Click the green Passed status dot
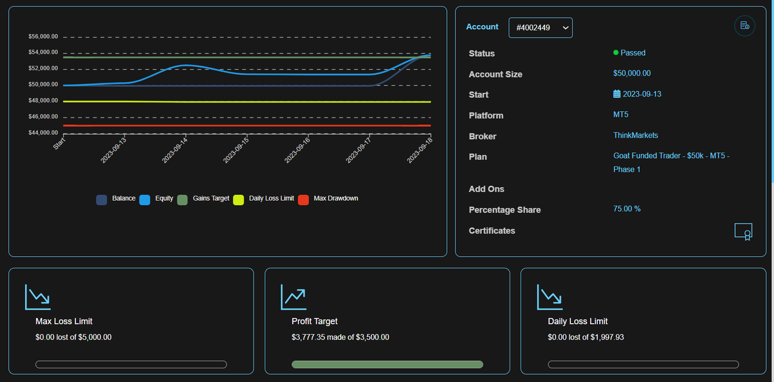This screenshot has width=774, height=382. [616, 53]
